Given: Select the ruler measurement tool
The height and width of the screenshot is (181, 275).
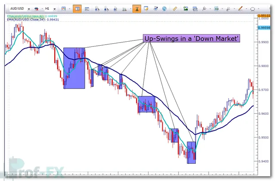Looking at the screenshot, I should coord(175,9).
